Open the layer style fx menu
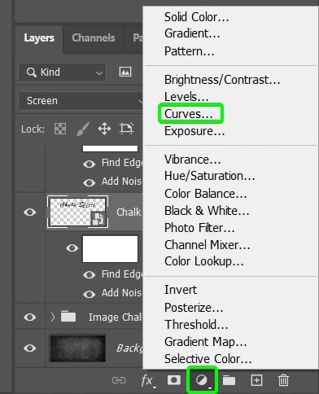319x394 pixels. tap(148, 380)
